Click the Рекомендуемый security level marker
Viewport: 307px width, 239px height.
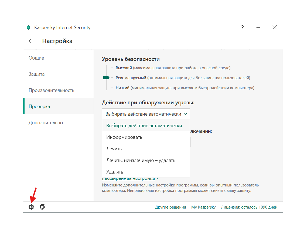[x=106, y=78]
